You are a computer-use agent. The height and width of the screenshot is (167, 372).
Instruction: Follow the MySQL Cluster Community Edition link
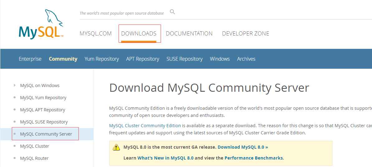pyautogui.click(x=145, y=126)
